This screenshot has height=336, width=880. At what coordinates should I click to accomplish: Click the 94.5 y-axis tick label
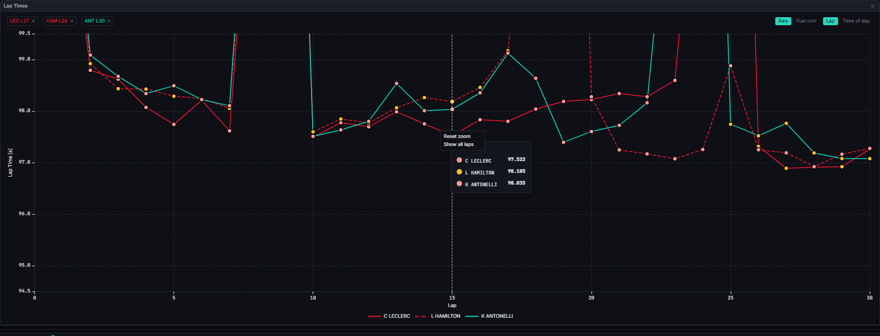point(25,291)
